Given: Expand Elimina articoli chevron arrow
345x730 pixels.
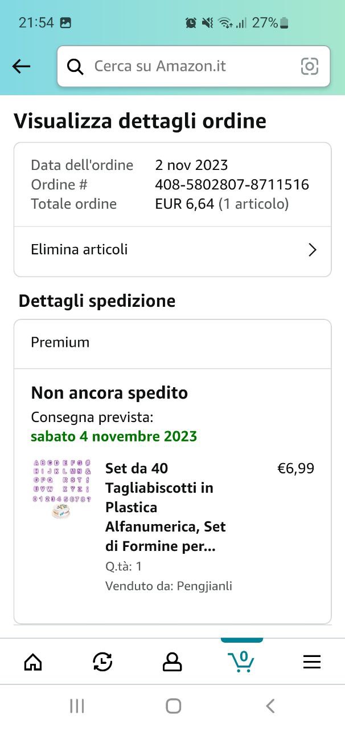Looking at the screenshot, I should (x=312, y=250).
